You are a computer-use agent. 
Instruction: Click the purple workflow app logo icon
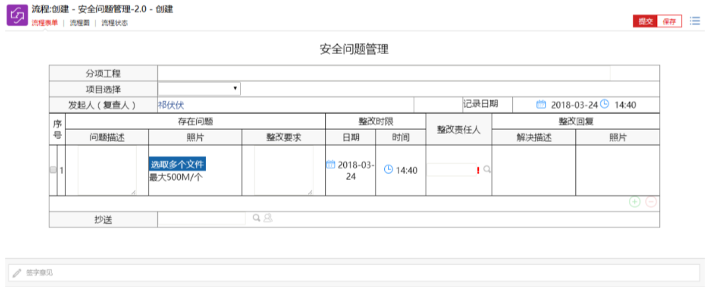pyautogui.click(x=16, y=15)
